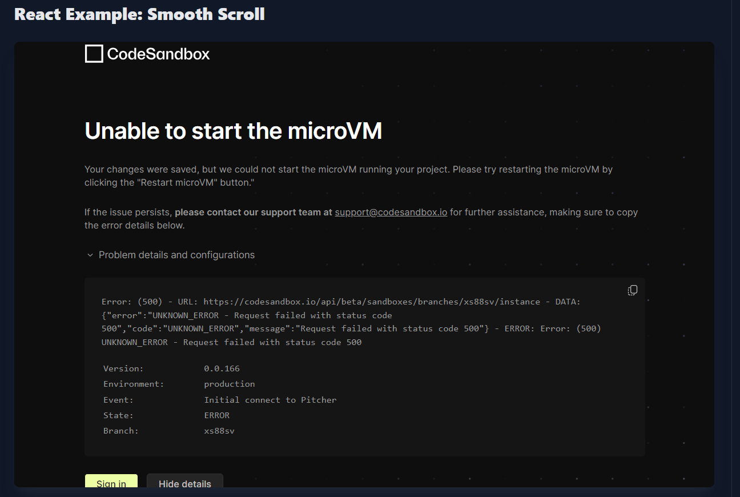This screenshot has width=740, height=497.
Task: Select the version value 0.0.166
Action: point(222,368)
